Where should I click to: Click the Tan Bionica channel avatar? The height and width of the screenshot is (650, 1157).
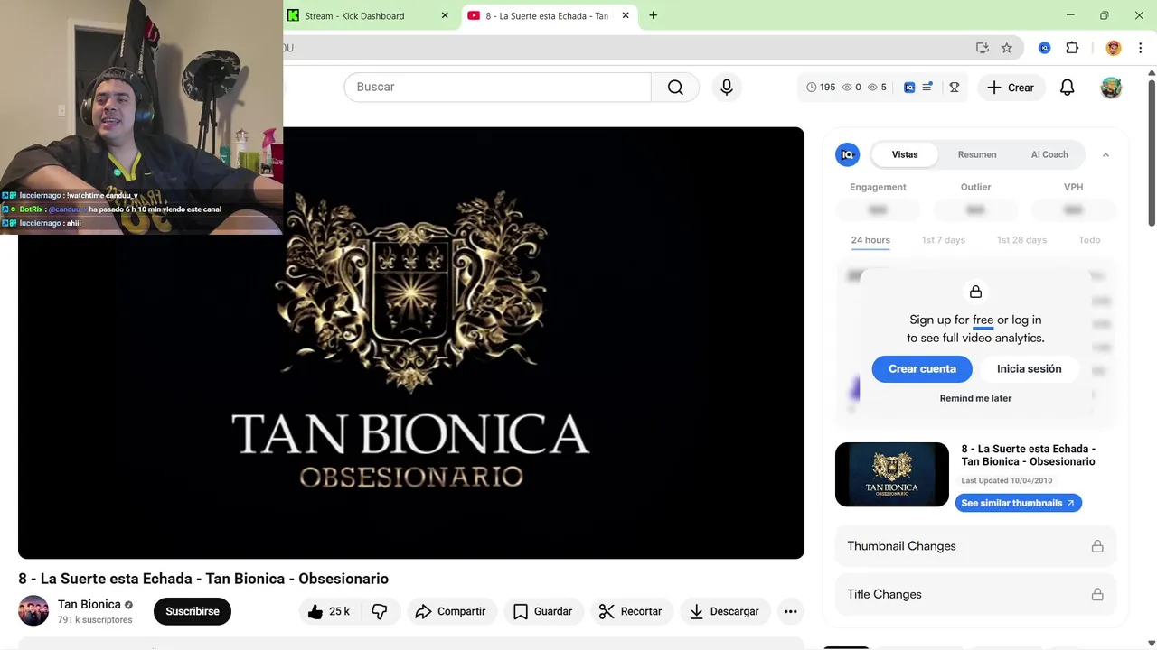point(33,611)
